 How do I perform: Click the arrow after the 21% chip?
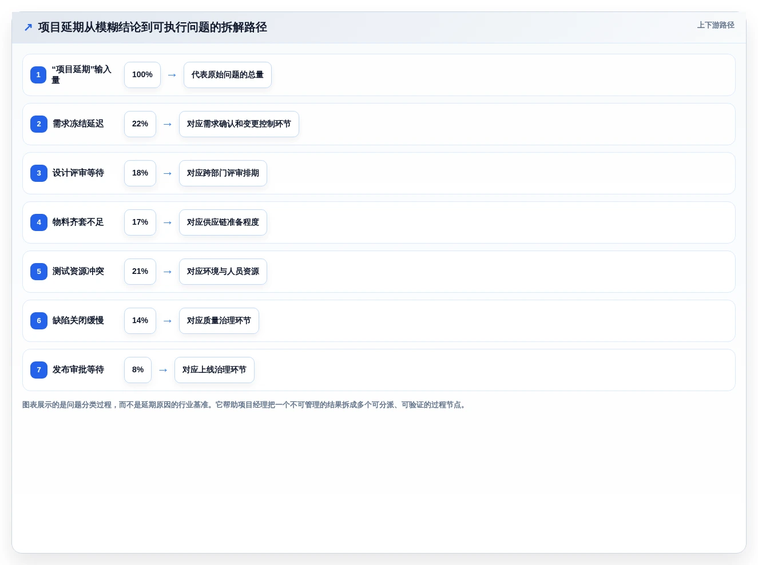[168, 272]
